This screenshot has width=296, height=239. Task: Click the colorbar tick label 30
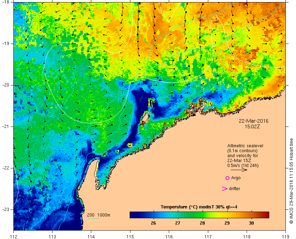[251, 223]
